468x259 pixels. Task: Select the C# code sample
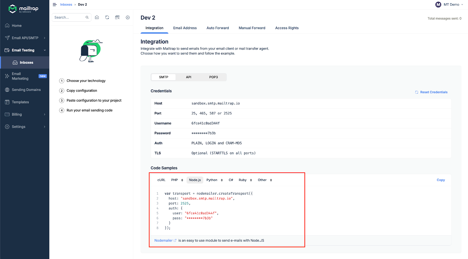tap(231, 180)
